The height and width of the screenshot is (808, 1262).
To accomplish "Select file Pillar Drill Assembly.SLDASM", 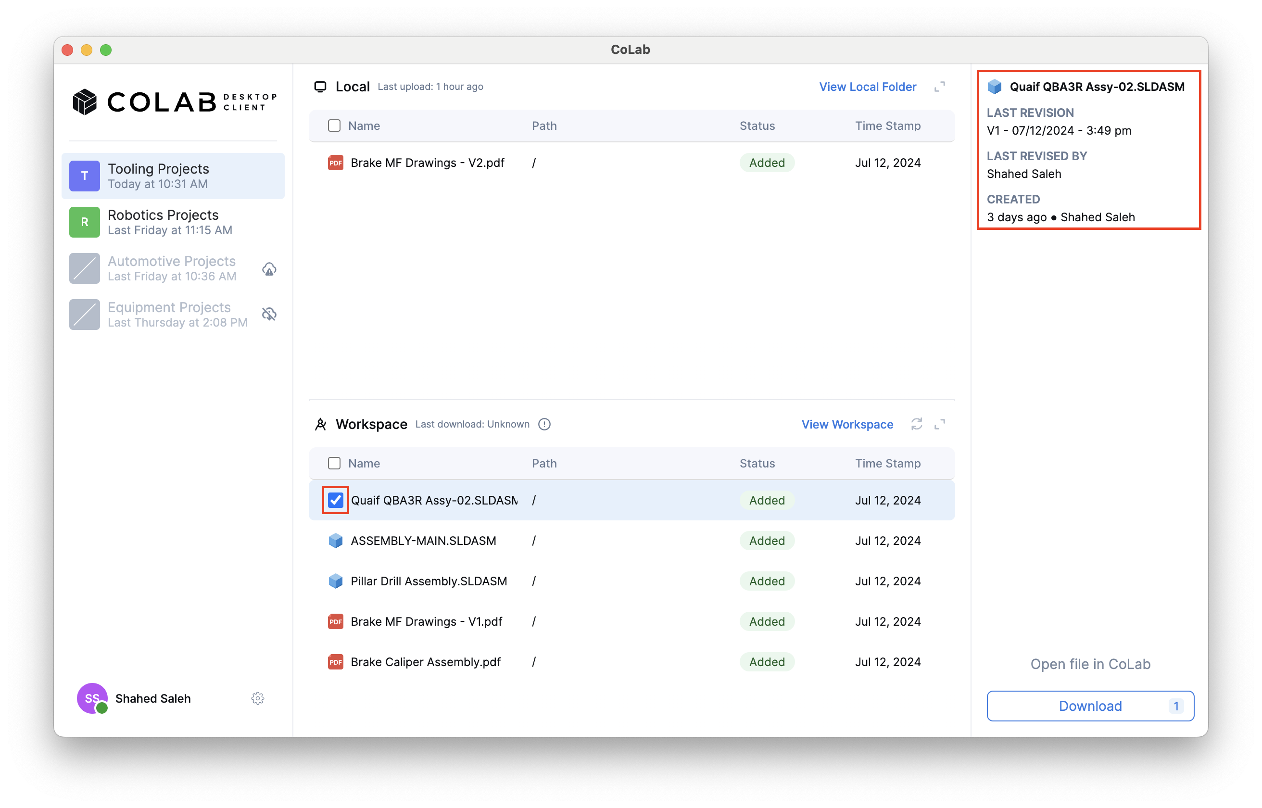I will (x=631, y=581).
